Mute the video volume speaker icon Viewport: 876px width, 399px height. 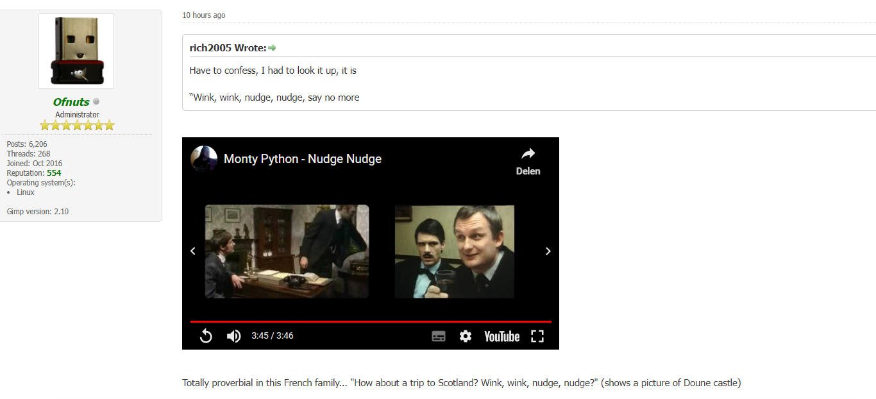click(234, 336)
